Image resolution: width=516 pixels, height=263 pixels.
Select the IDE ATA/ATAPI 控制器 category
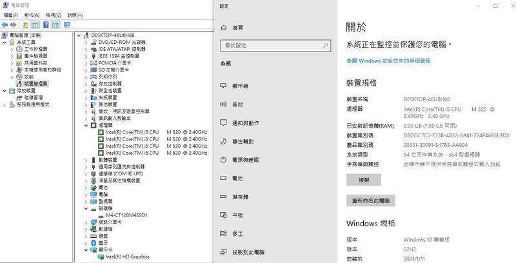pyautogui.click(x=122, y=49)
